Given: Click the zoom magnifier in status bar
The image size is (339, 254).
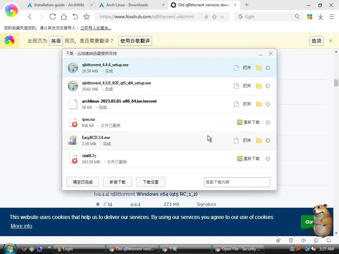Looking at the screenshot, I should 329,240.
